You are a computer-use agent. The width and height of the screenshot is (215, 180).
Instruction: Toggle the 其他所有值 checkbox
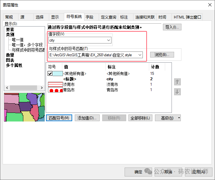[50, 74]
